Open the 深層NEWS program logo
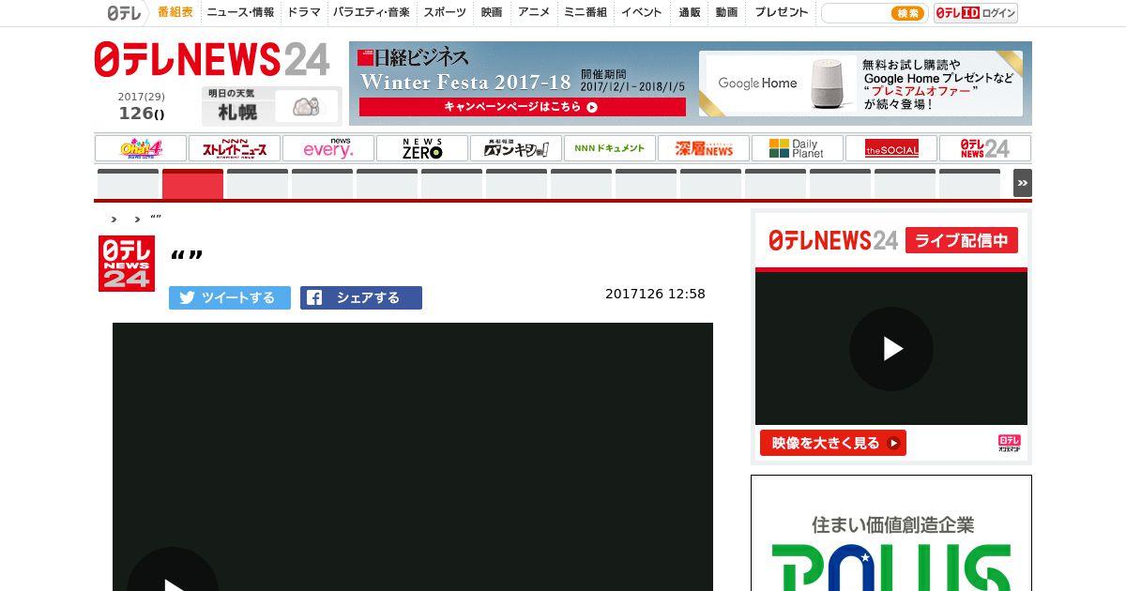This screenshot has height=591, width=1126. (x=704, y=148)
